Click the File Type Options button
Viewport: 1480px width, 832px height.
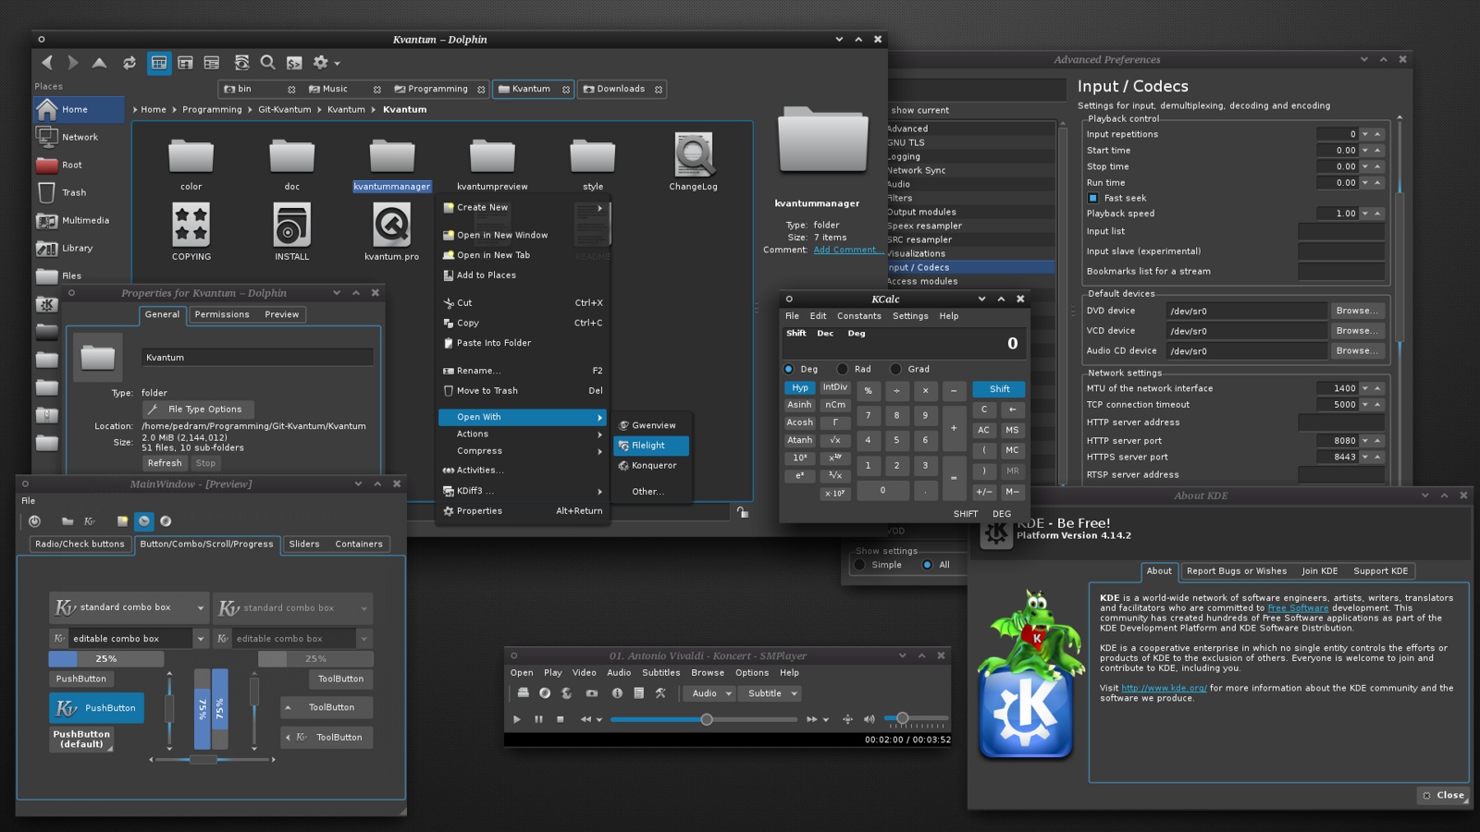pyautogui.click(x=199, y=410)
